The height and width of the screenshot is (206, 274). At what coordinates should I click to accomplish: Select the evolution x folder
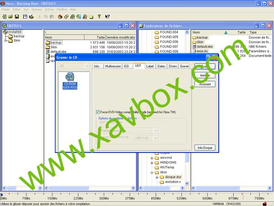[x=173, y=182]
